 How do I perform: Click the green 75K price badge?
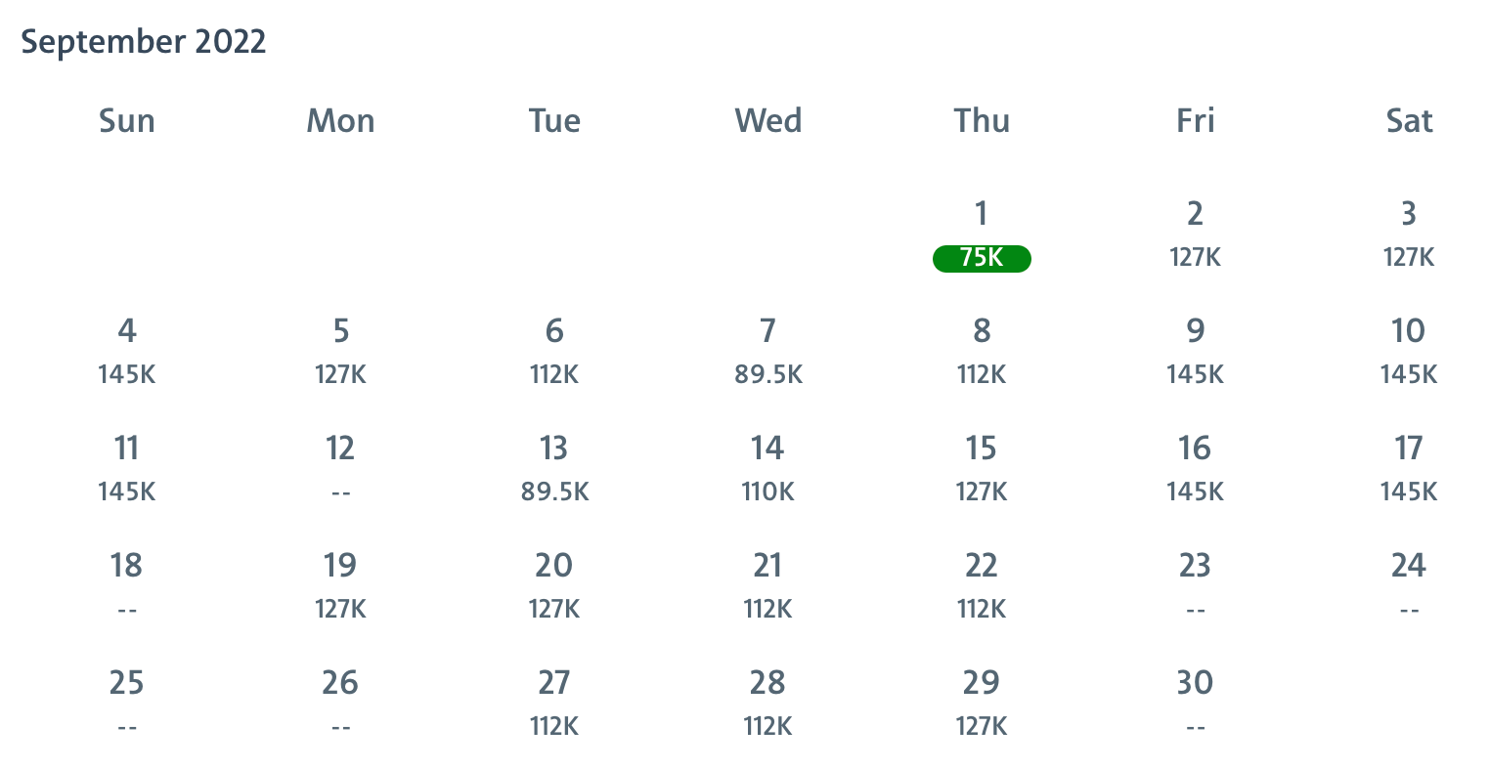click(x=981, y=258)
